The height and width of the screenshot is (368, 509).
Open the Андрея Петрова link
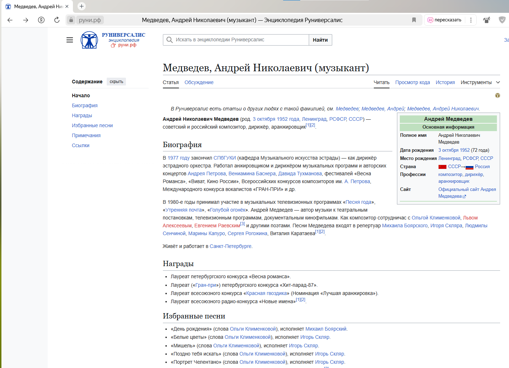(x=207, y=173)
